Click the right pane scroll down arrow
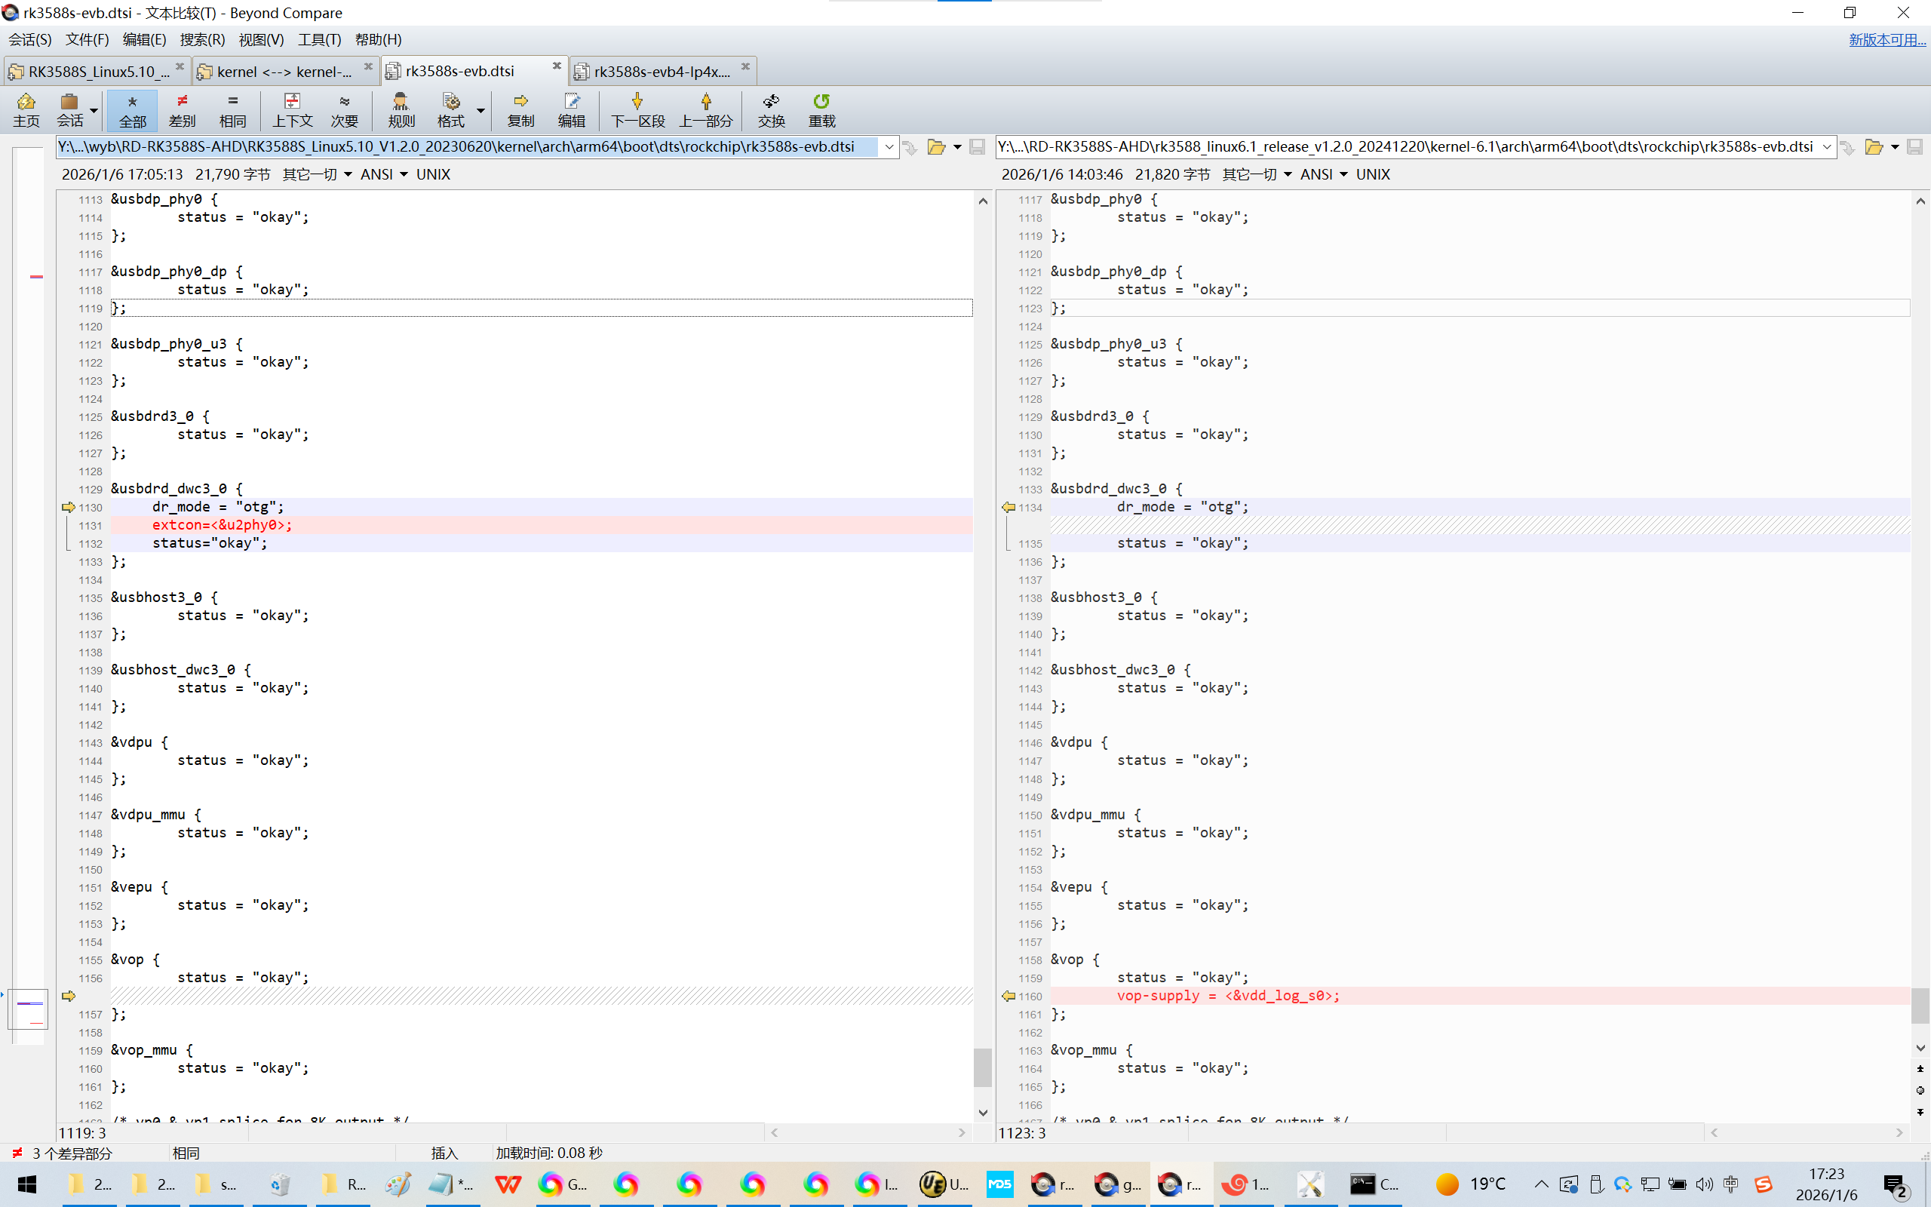 click(1920, 1048)
